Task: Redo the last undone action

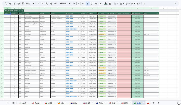Action: pos(14,4)
